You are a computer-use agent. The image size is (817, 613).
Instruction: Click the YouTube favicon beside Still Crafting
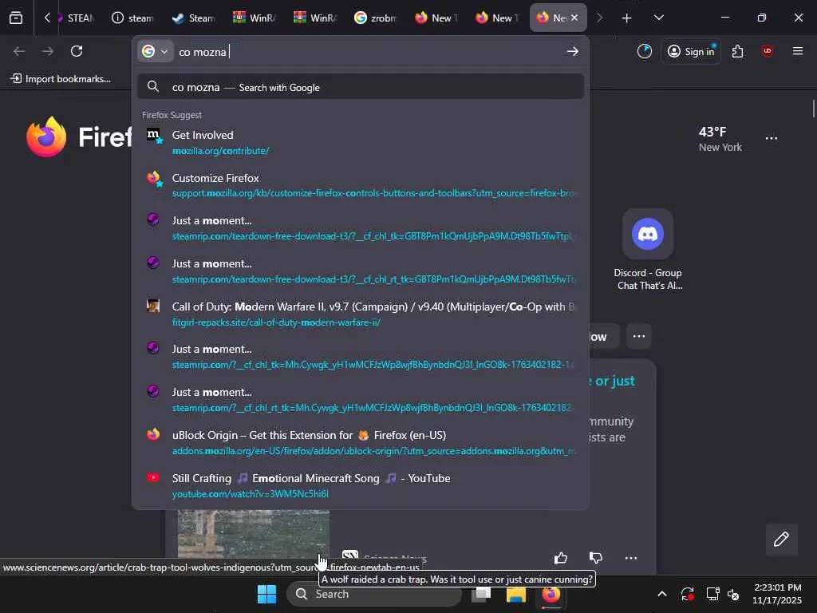click(153, 477)
